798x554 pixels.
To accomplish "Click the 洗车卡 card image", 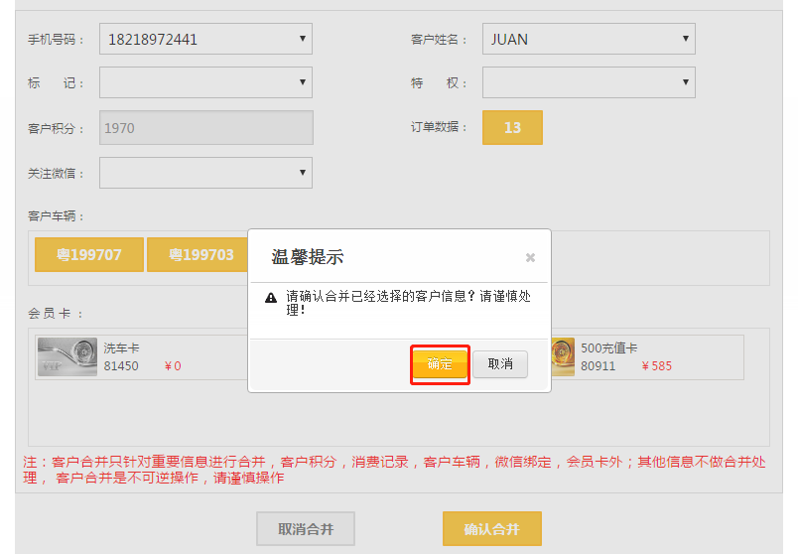I will point(67,357).
